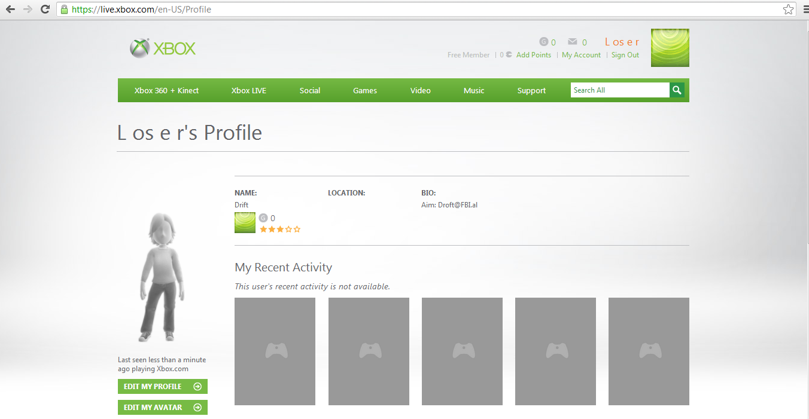Click the small gamerpic under Drift
This screenshot has width=809, height=419.
click(245, 222)
